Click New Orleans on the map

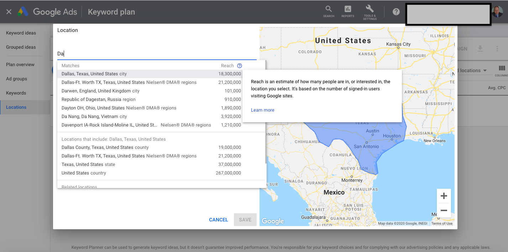click(x=434, y=141)
